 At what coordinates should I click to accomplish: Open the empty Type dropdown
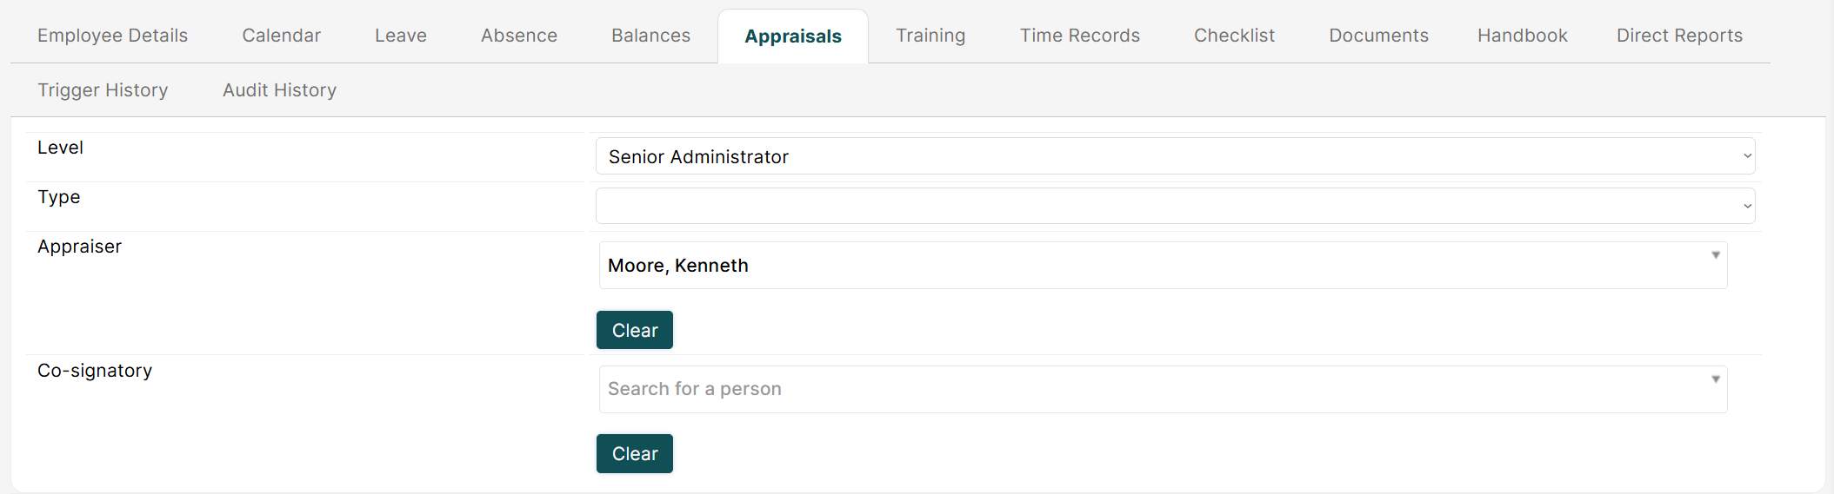click(1175, 206)
